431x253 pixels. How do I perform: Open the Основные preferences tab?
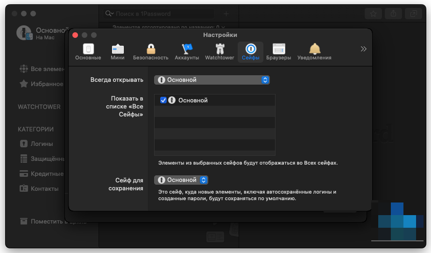pyautogui.click(x=88, y=51)
